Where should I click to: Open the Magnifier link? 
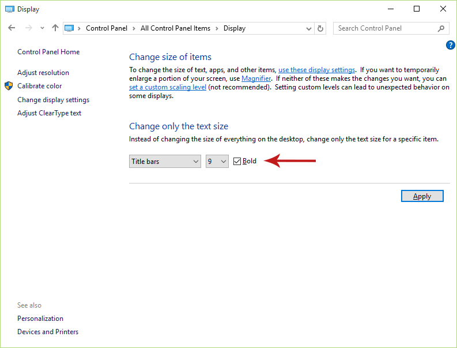tap(256, 78)
